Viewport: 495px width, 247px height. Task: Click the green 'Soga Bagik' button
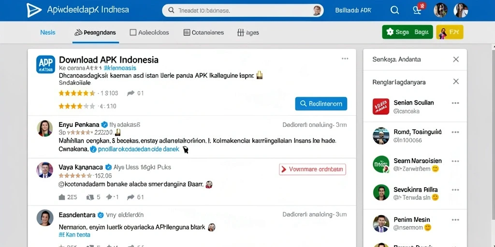click(408, 32)
